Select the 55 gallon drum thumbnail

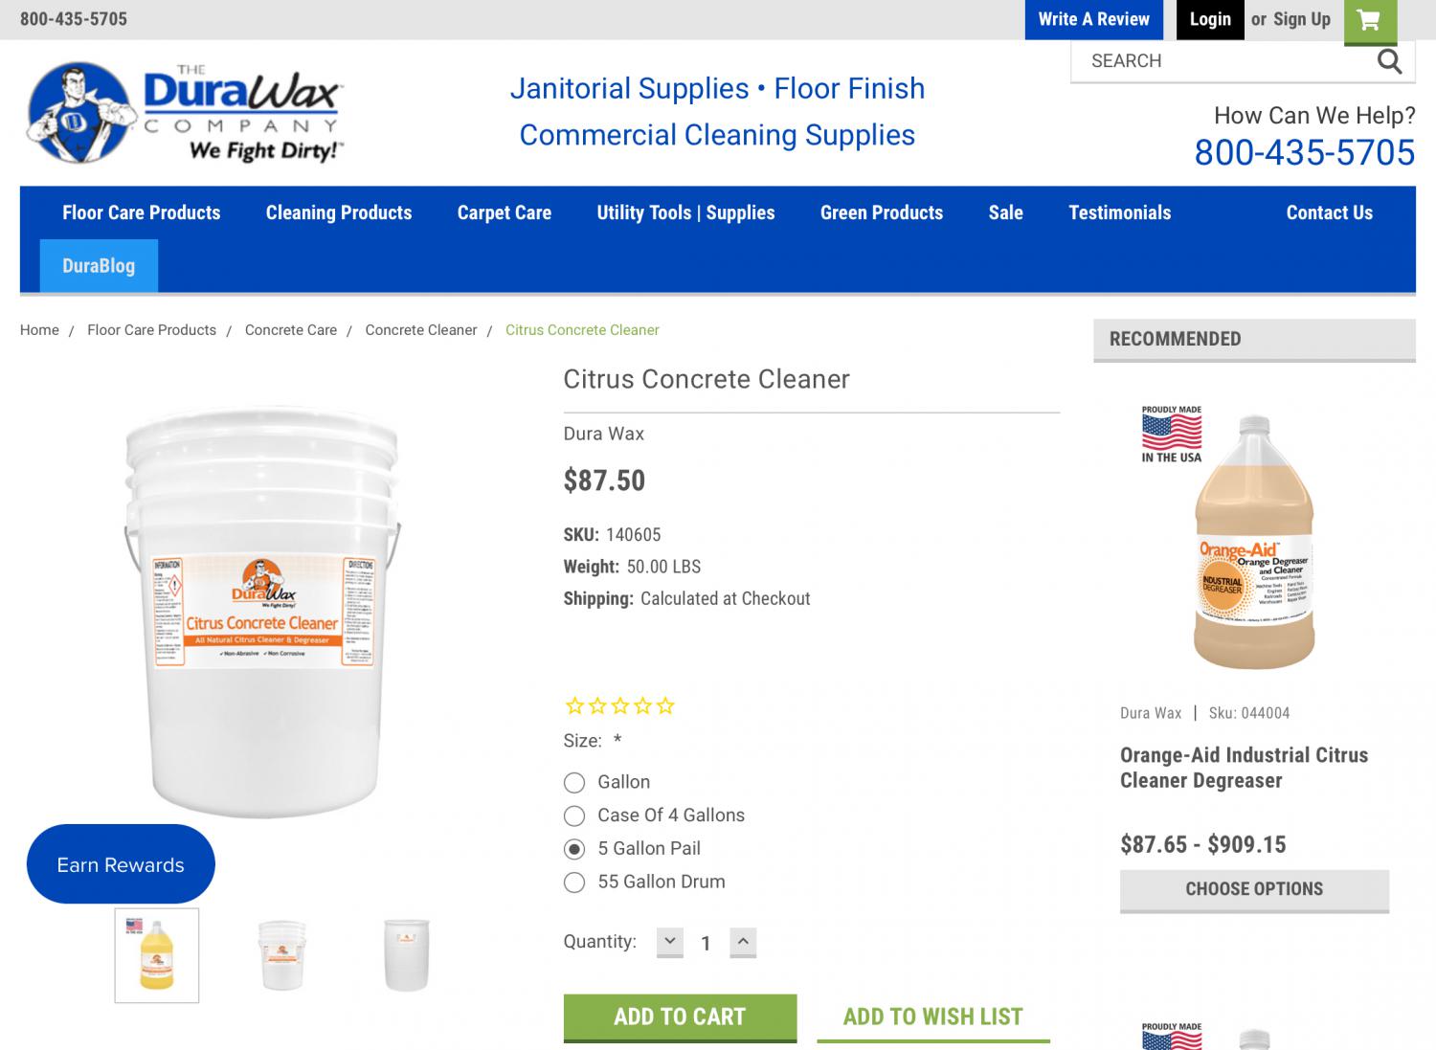click(407, 955)
